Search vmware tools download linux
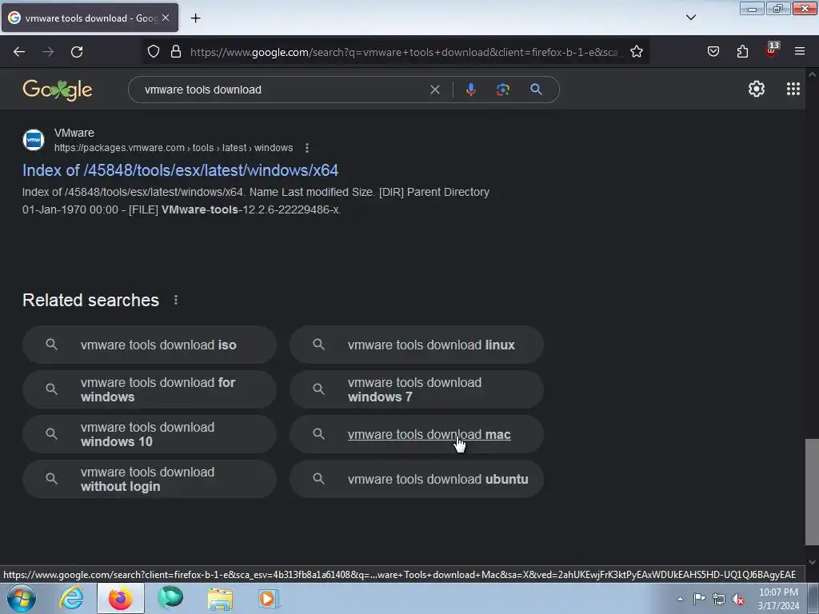This screenshot has width=819, height=614. 417,345
